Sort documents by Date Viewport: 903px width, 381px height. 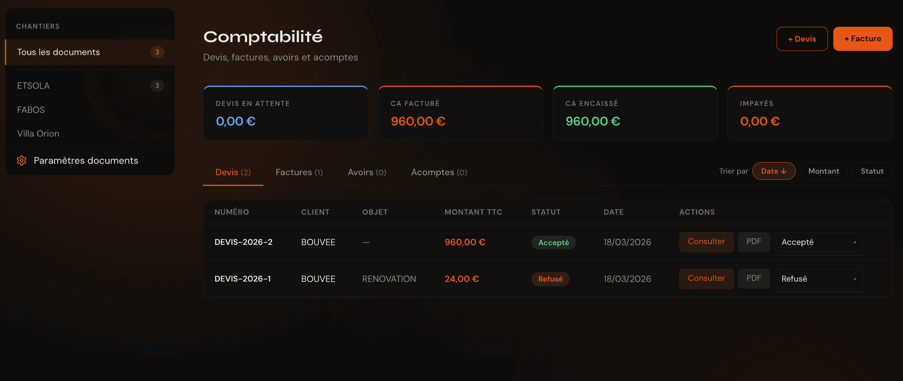coord(774,171)
